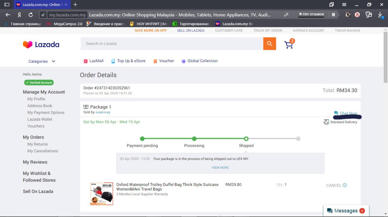Open My Profile in sidebar
388x217 pixels.
click(36, 99)
